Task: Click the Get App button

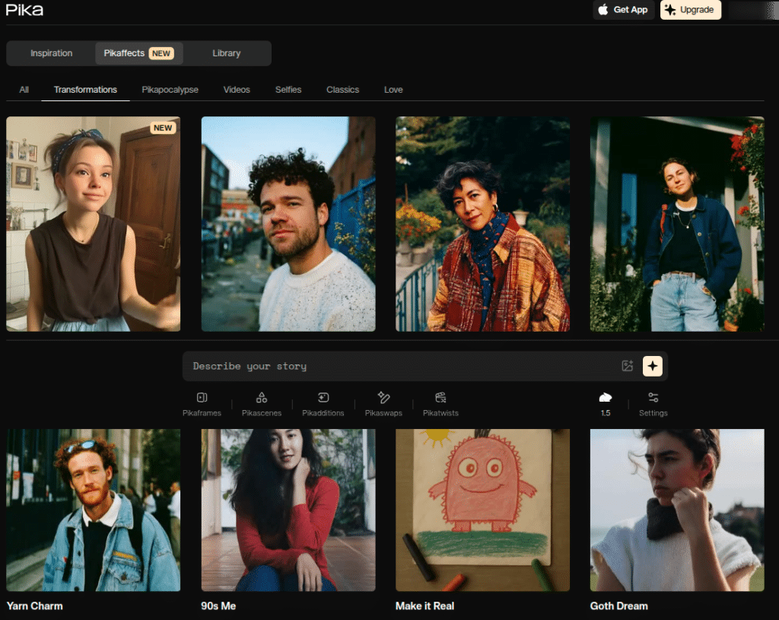Action: tap(623, 10)
